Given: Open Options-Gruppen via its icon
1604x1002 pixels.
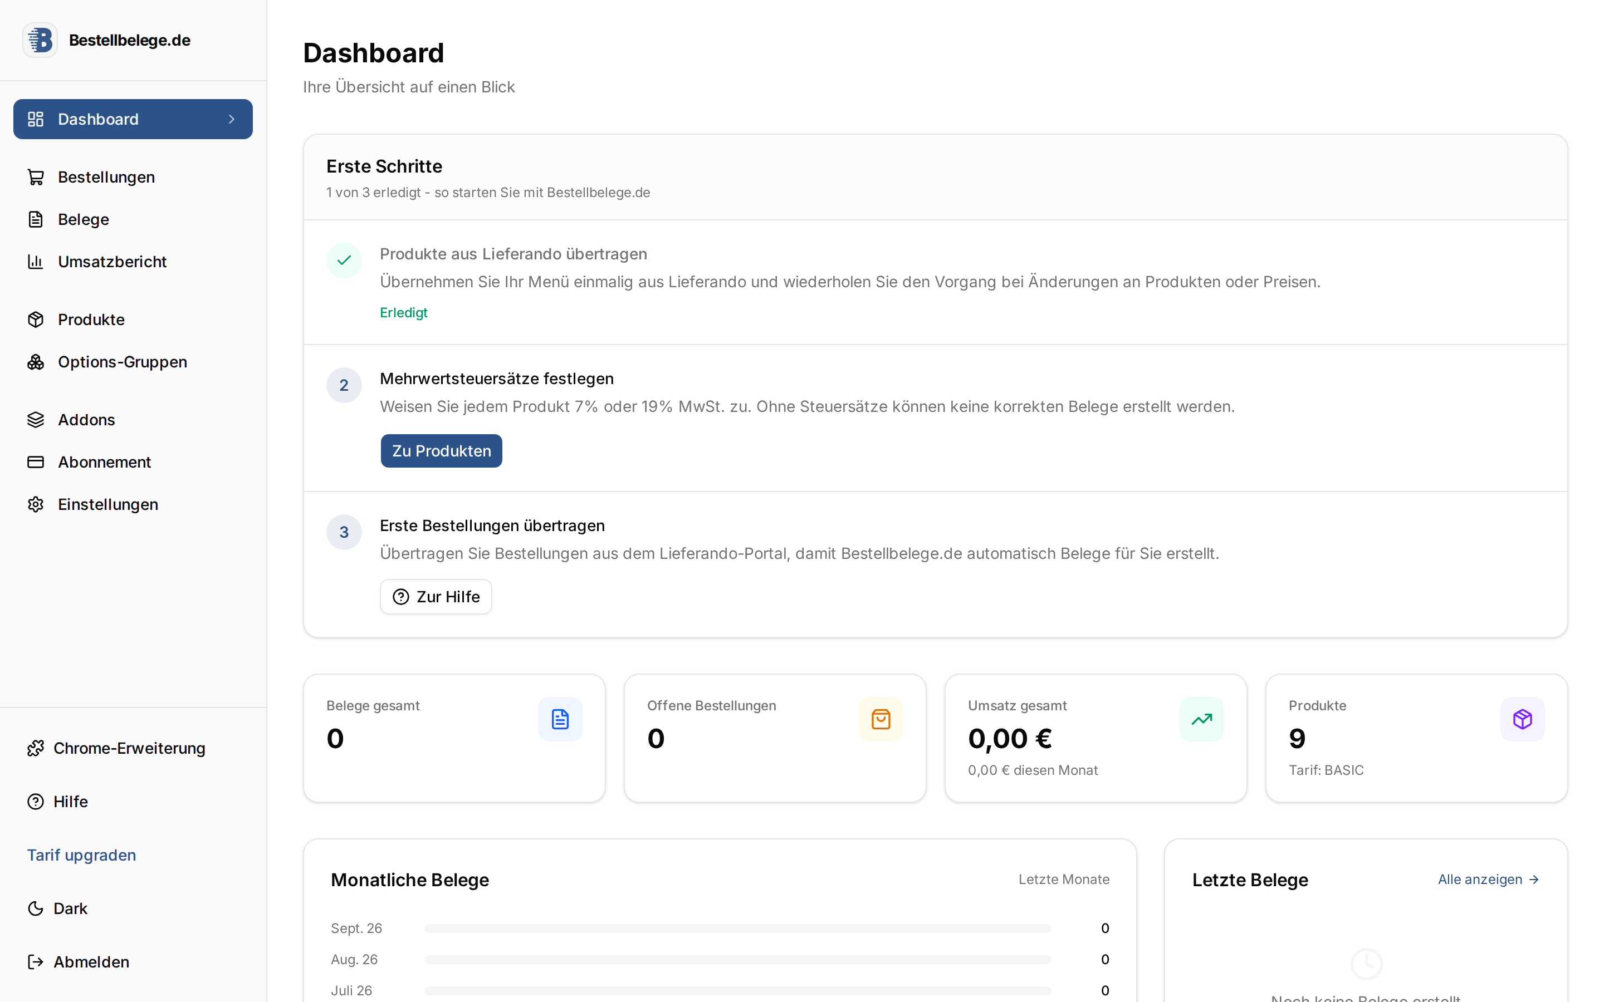Looking at the screenshot, I should 36,362.
